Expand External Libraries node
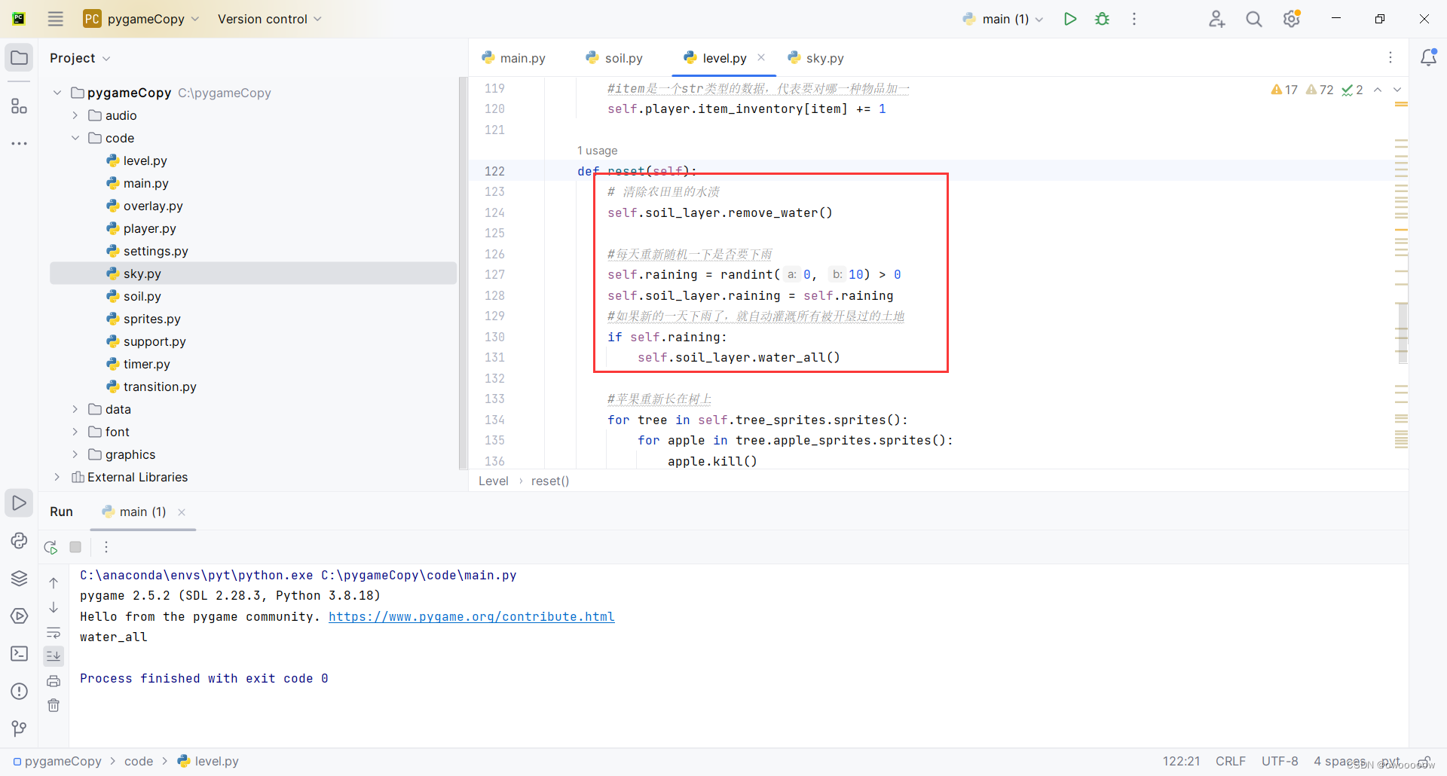 pos(57,477)
